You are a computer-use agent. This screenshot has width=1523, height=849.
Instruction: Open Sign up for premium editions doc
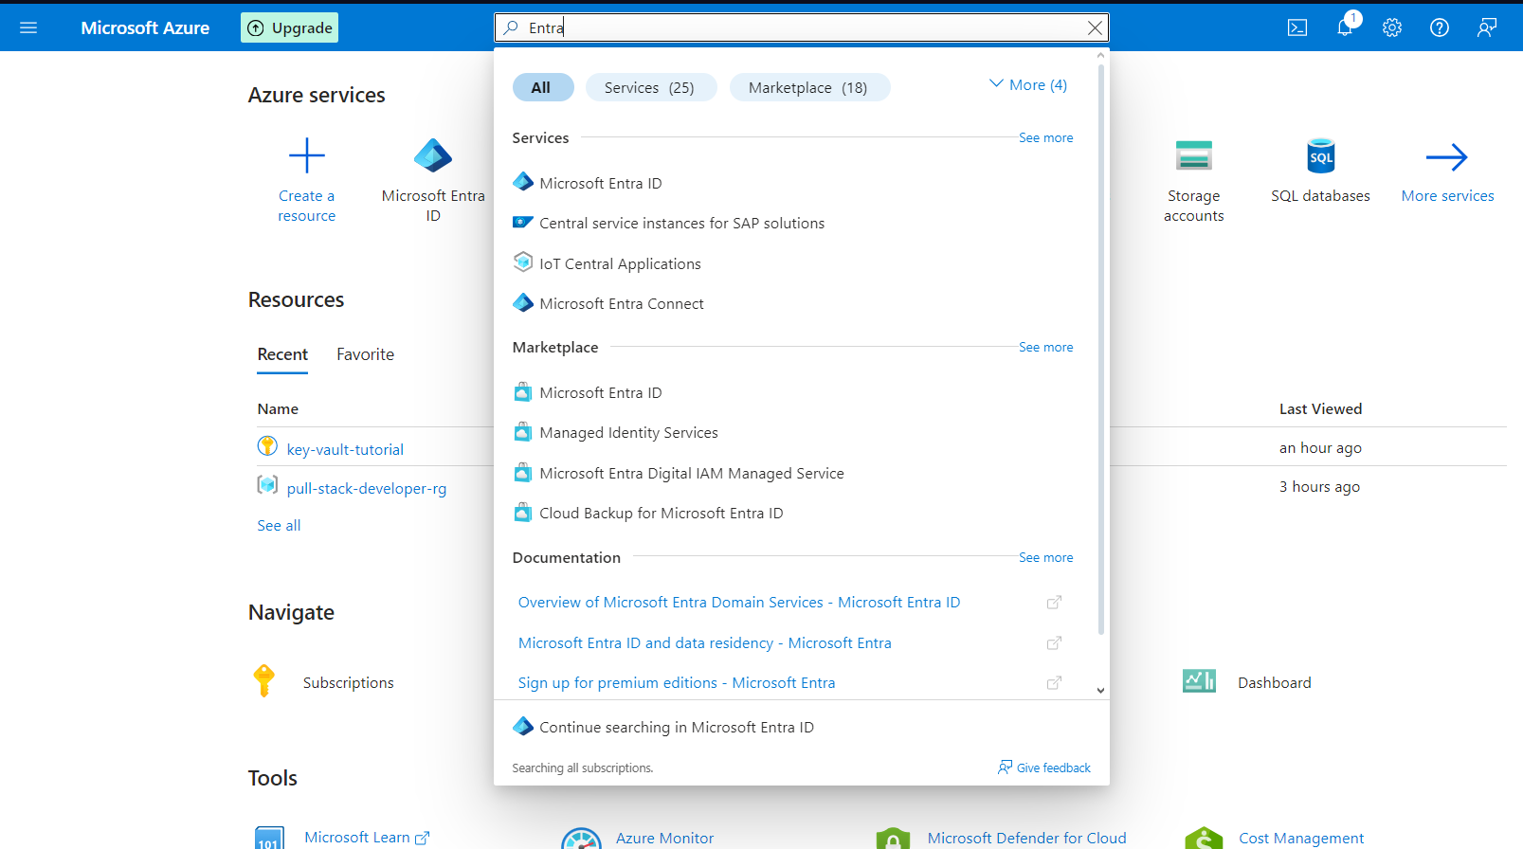coord(677,682)
